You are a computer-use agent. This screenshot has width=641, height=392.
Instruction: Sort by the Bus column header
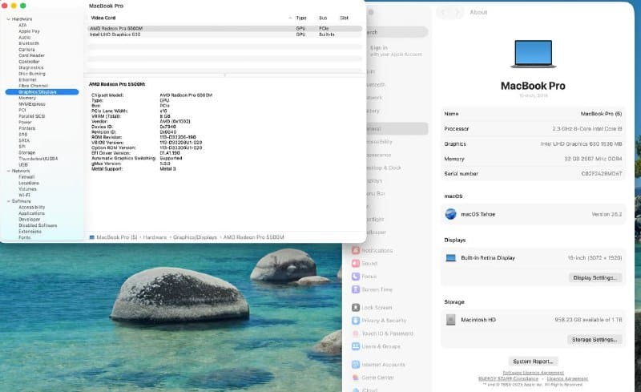323,18
